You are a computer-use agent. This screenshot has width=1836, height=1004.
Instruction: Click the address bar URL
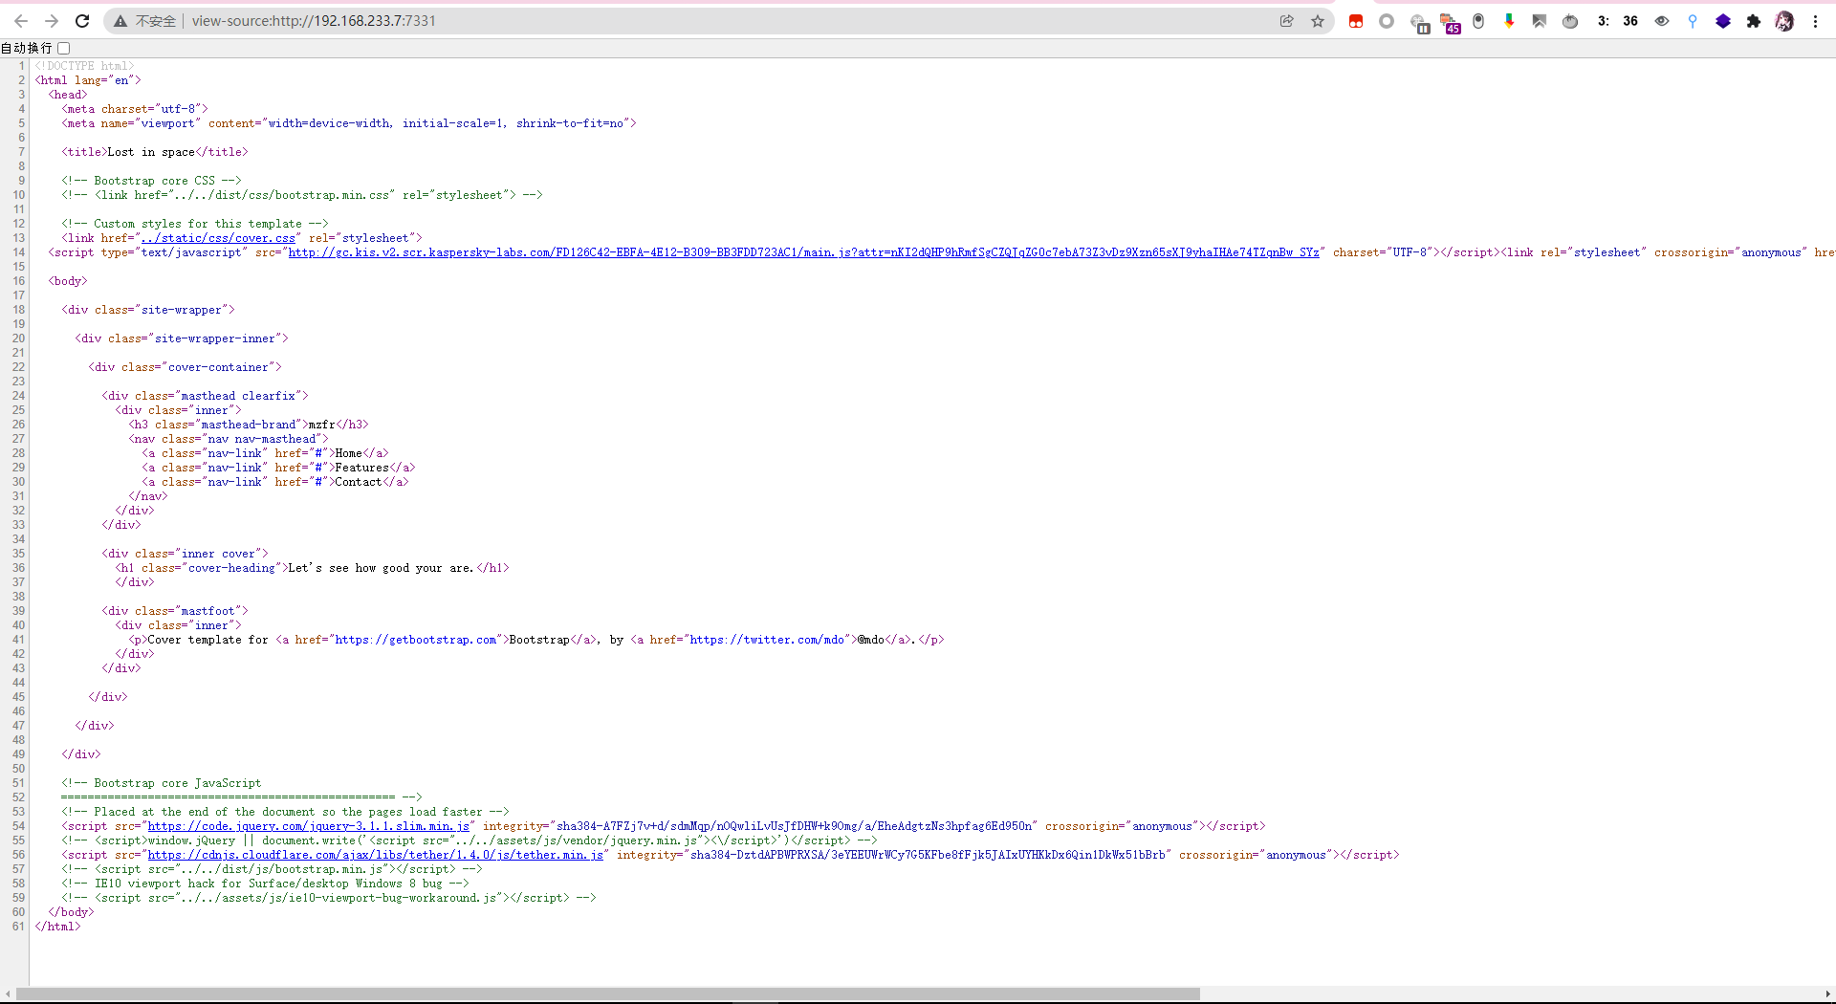pos(314,21)
